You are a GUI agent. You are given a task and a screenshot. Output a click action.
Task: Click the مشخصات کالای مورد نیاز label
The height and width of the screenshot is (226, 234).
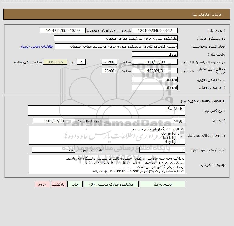coord(206,136)
